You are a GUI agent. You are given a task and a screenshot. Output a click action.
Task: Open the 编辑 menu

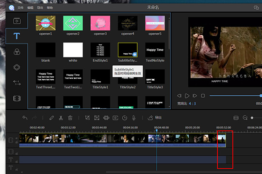[x=30, y=8]
